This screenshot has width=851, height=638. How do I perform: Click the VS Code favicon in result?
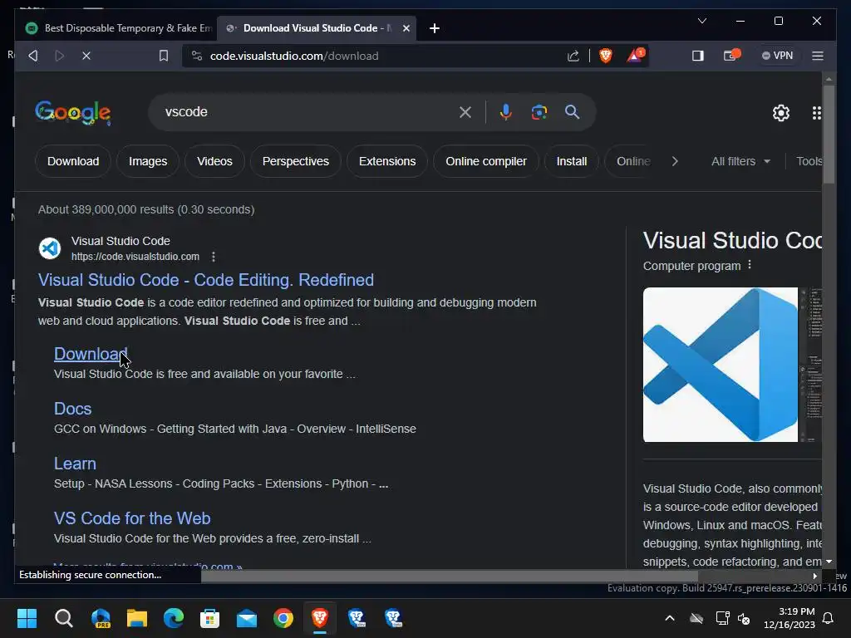pos(50,248)
